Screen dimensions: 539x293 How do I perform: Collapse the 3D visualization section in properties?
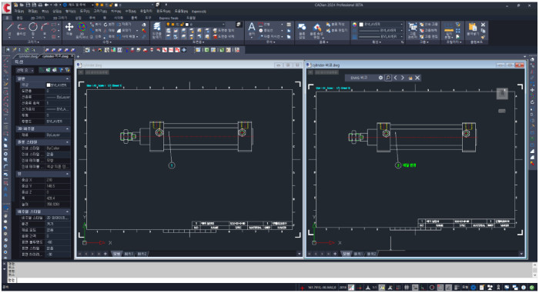click(x=68, y=128)
